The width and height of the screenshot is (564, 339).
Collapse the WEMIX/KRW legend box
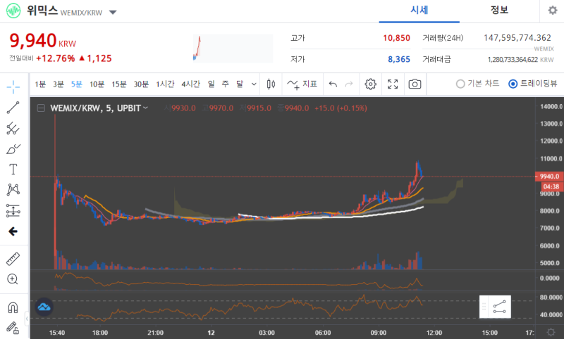point(41,108)
